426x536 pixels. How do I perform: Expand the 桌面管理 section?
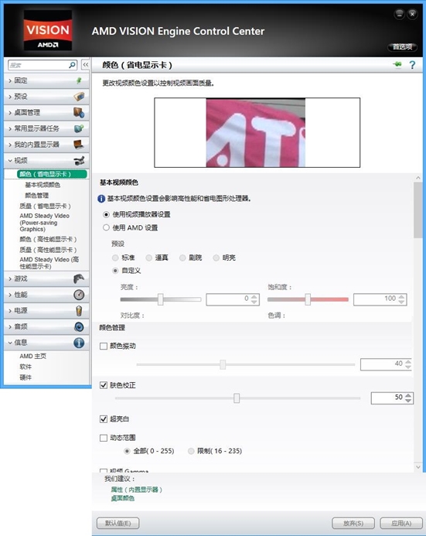point(46,112)
